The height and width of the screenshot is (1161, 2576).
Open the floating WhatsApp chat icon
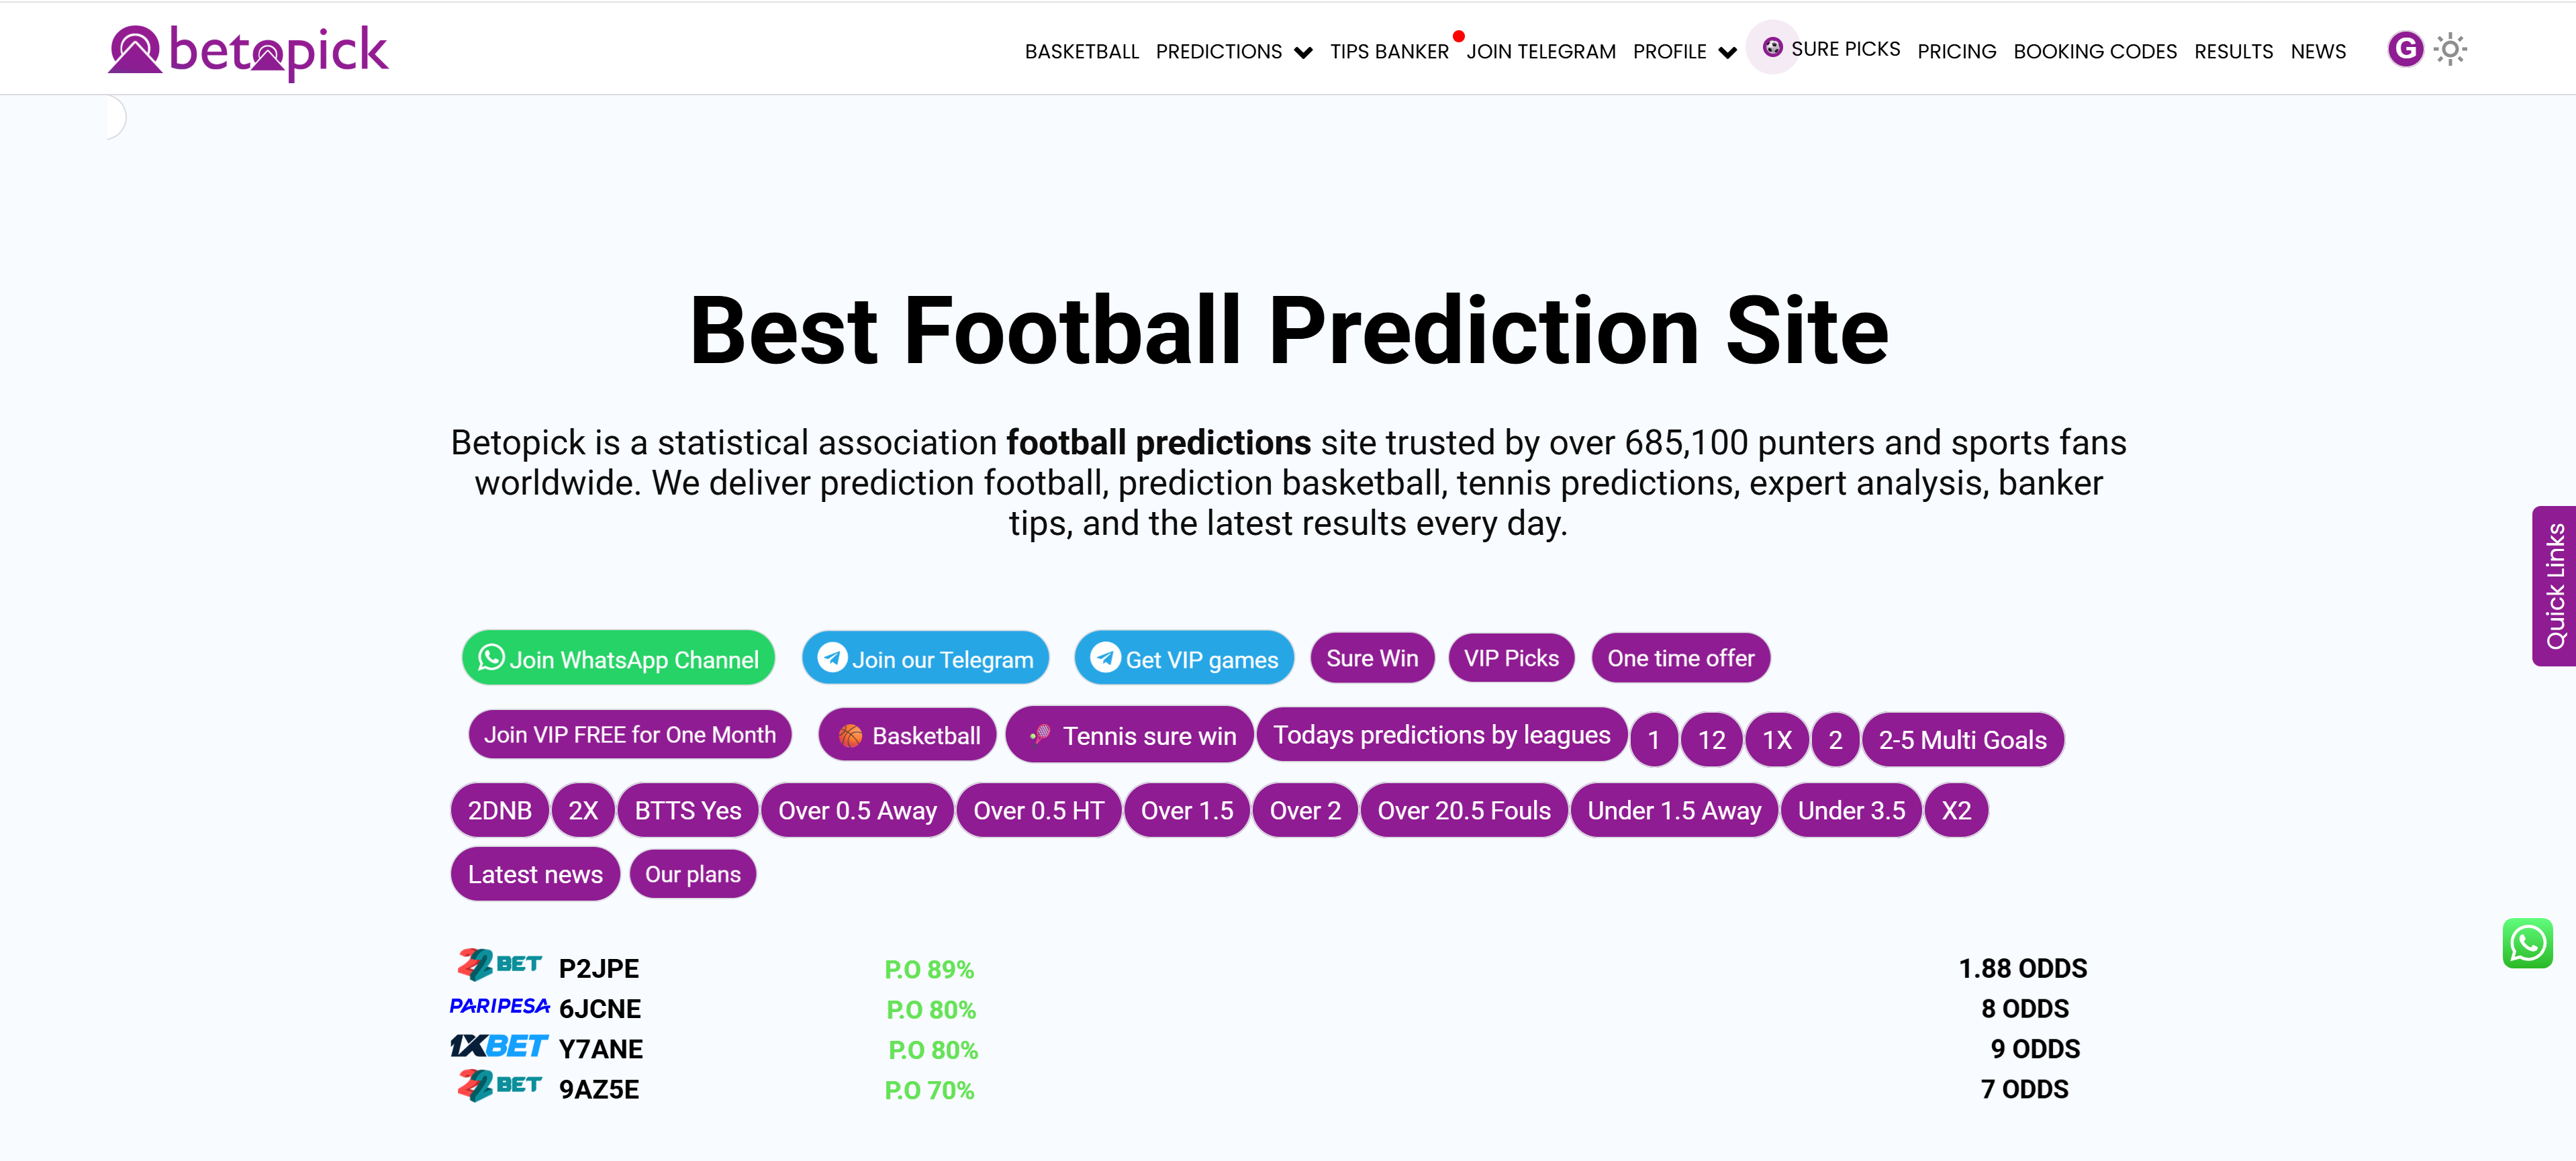(2527, 943)
